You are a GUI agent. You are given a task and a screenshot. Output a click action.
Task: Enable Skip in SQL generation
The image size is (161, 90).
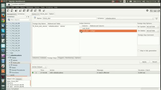coord(139,51)
